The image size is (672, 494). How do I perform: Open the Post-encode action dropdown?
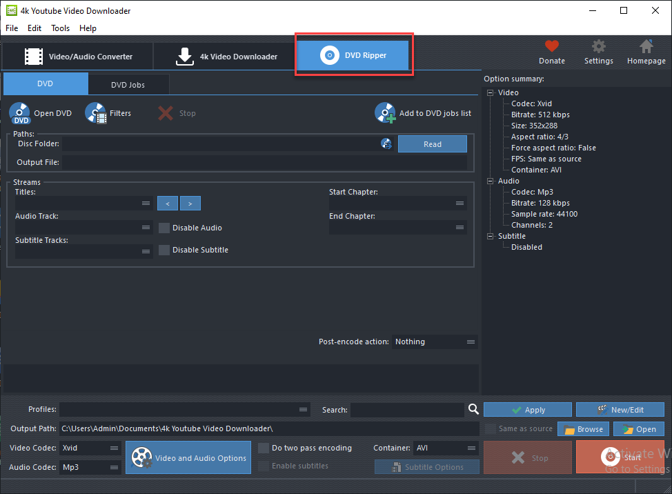435,342
